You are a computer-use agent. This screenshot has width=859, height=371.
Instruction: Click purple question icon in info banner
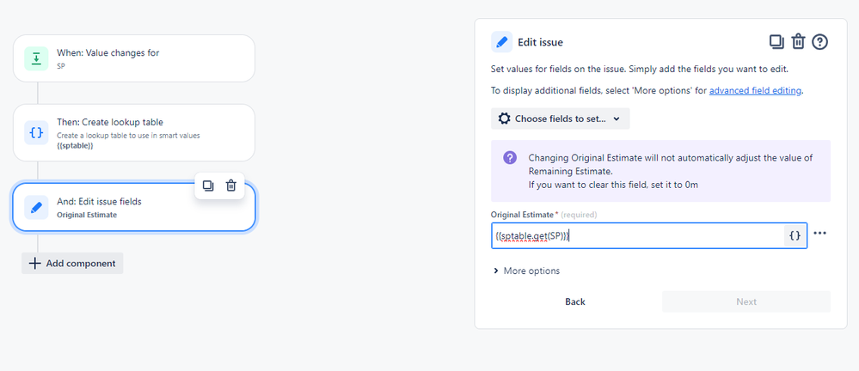(x=510, y=158)
